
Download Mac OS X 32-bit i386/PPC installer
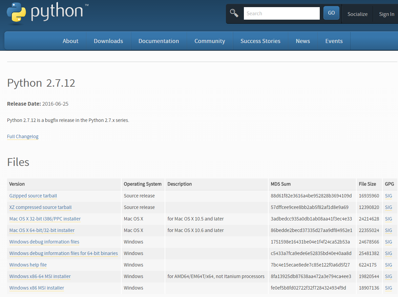click(x=45, y=218)
